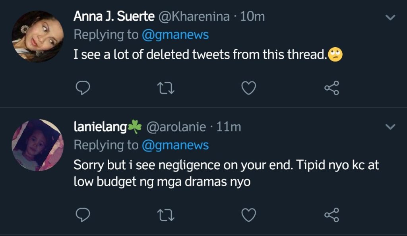The image size is (407, 236).
Task: Like lanielang's low budget dramas tweet
Action: (x=249, y=215)
